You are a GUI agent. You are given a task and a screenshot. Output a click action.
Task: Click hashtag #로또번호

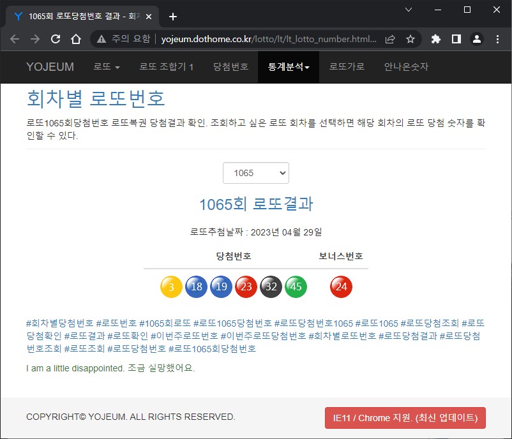click(x=116, y=323)
